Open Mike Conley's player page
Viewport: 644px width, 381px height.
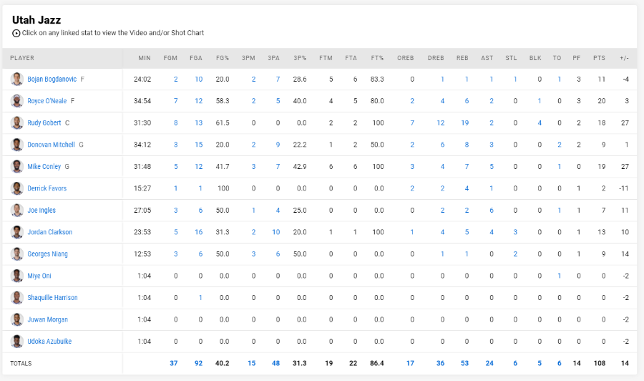click(44, 166)
